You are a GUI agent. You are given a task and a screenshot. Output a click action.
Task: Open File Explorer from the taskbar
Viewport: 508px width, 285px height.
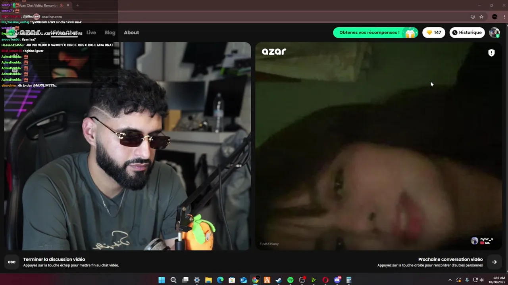tap(208, 280)
